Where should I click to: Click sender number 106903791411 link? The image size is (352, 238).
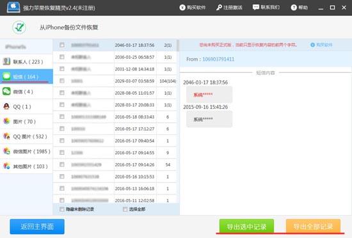[x=218, y=59]
